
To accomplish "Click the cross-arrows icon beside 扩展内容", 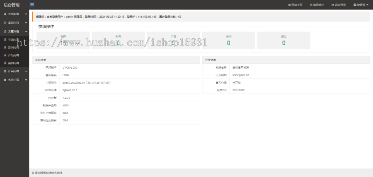I will click(5, 71).
